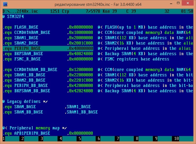Click the value 0x12000000
Viewport: 196px width, 144px height.
point(81,69)
